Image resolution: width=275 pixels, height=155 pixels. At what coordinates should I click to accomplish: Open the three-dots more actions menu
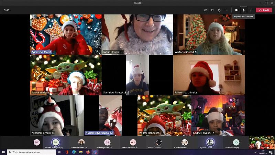pyautogui.click(x=226, y=10)
